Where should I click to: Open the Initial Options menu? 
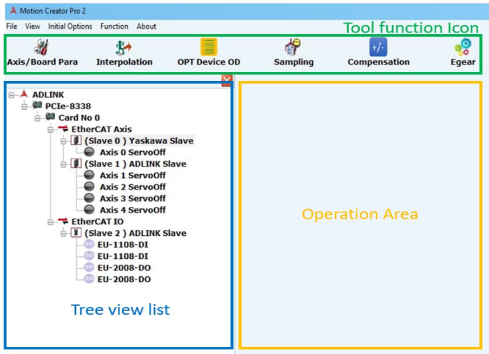(70, 27)
